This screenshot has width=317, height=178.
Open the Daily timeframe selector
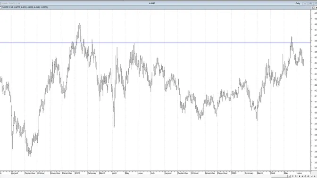[x=298, y=3]
